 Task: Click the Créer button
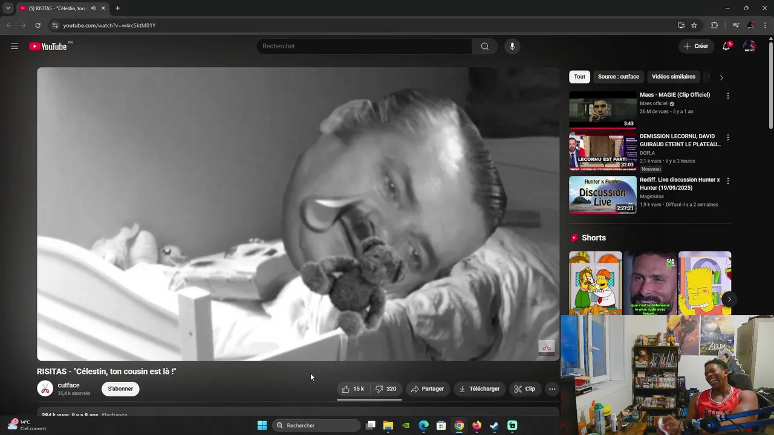click(x=696, y=46)
